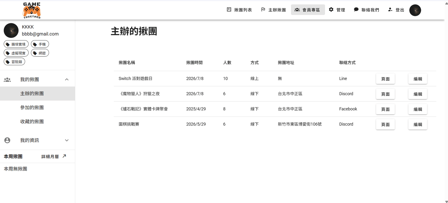Click the tag icon on 擴增實境 chip
448x203 pixels.
(8, 44)
